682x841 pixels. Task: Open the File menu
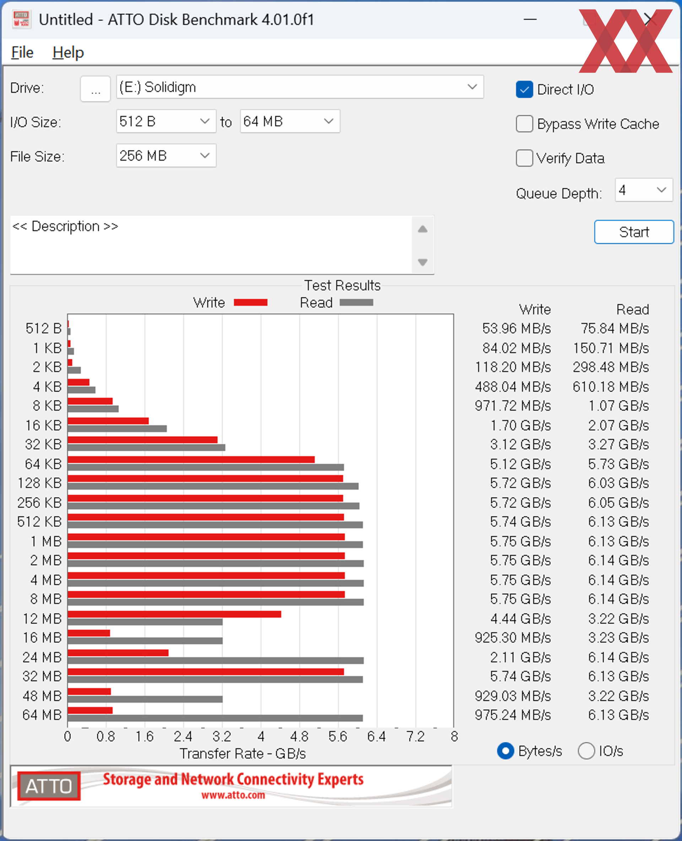22,53
